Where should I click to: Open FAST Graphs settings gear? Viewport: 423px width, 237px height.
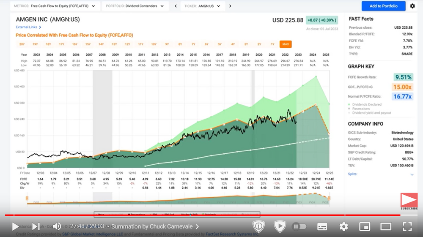point(412,6)
